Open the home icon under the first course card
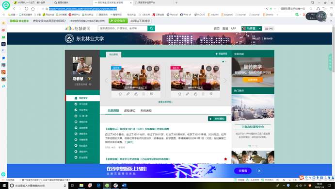The image size is (335, 189). pyautogui.click(x=120, y=94)
